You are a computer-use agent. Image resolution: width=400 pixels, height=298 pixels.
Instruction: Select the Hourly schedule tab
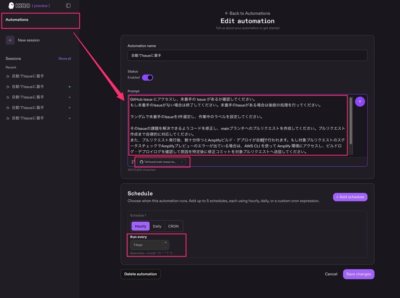140,226
